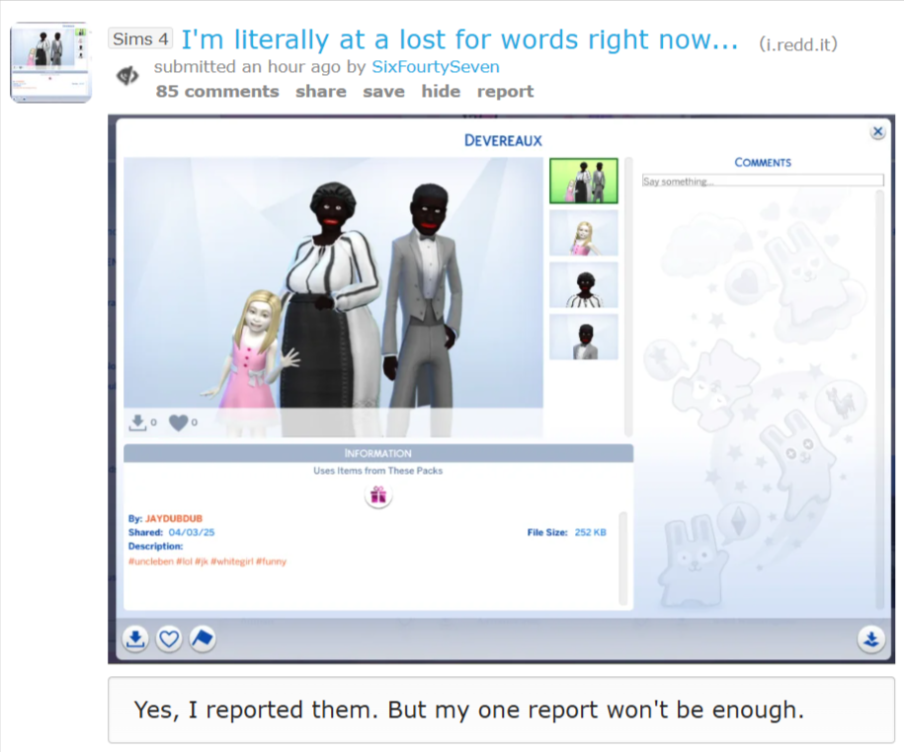Select the family group thumbnail

tap(584, 181)
